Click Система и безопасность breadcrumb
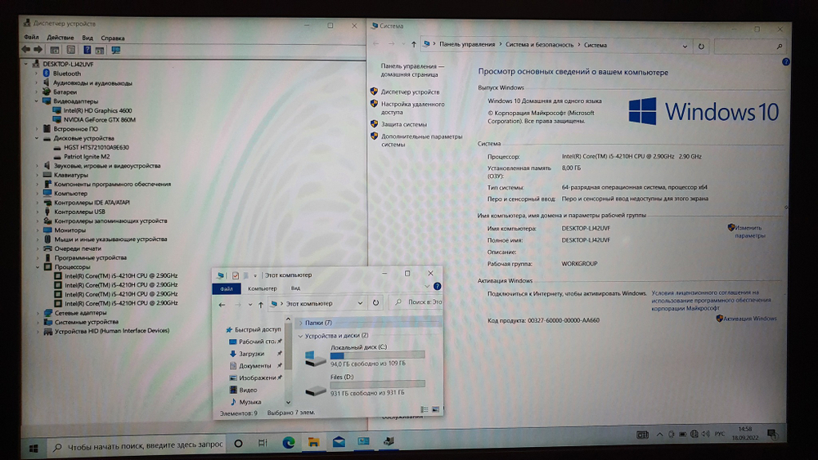The image size is (818, 460). [539, 45]
